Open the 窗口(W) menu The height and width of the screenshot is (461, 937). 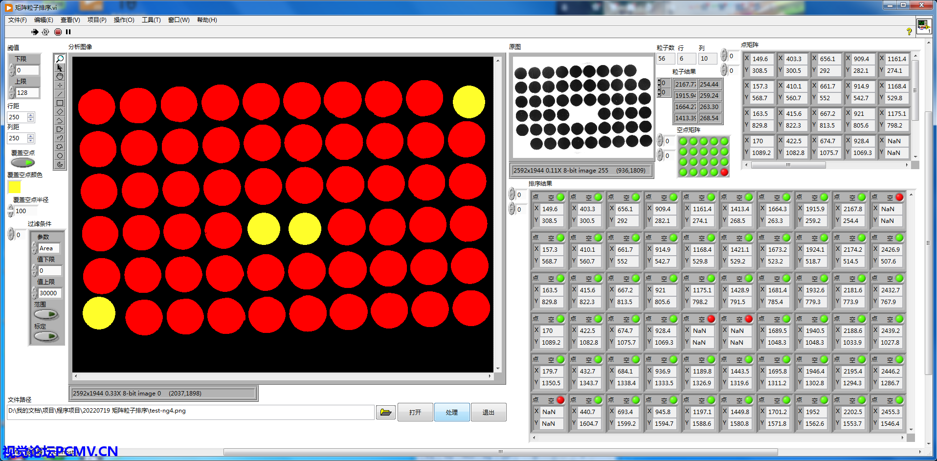click(178, 20)
